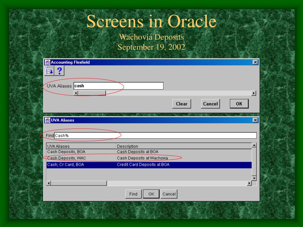Click the Credit Card Deposits at BOA description
Image resolution: width=303 pixels, height=227 pixels.
(143, 165)
